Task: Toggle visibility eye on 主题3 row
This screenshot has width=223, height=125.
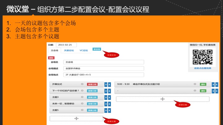Action: point(82,97)
